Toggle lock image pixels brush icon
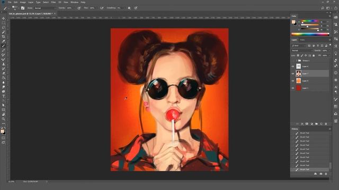The width and height of the screenshot is (339, 190). click(x=302, y=55)
